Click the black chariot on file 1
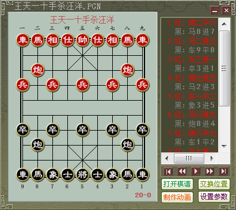The width and height of the screenshot is (236, 210). [142, 175]
